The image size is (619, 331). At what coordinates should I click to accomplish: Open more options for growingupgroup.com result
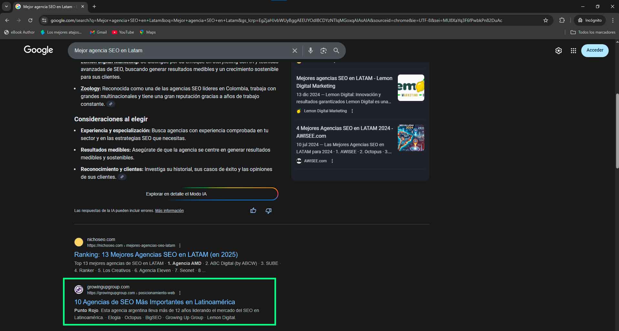click(x=180, y=293)
